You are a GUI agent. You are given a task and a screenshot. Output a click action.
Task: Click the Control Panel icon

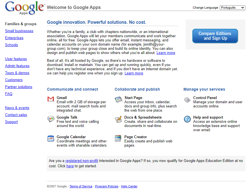click(187, 100)
